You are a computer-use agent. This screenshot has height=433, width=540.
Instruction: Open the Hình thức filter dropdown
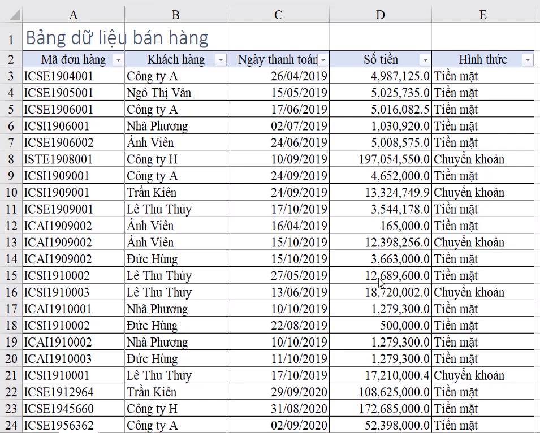click(x=528, y=59)
